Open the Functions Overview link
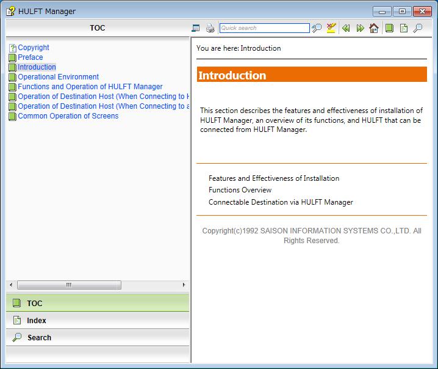The image size is (438, 369). click(240, 190)
